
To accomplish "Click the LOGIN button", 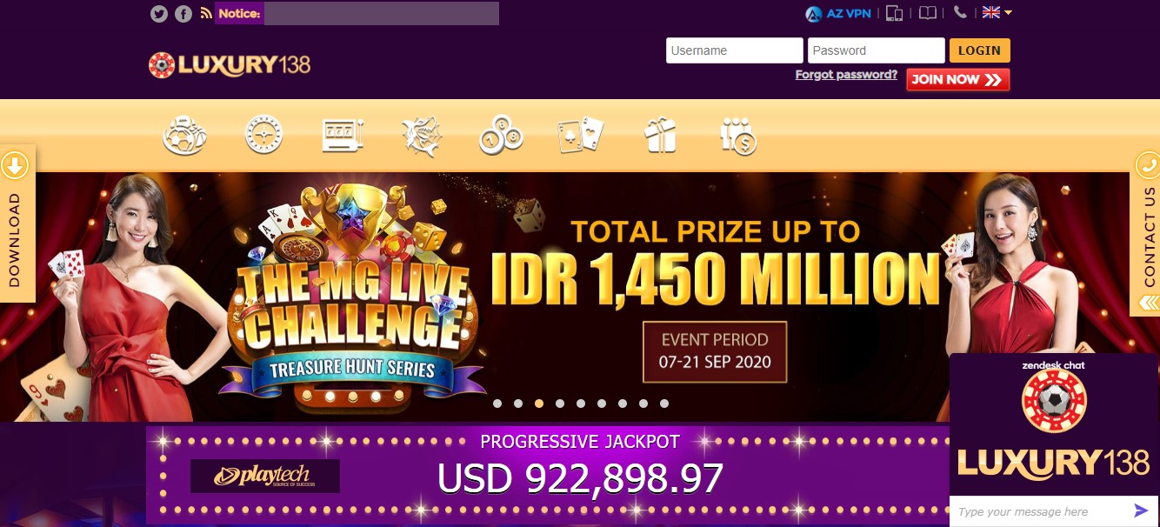I will point(979,50).
